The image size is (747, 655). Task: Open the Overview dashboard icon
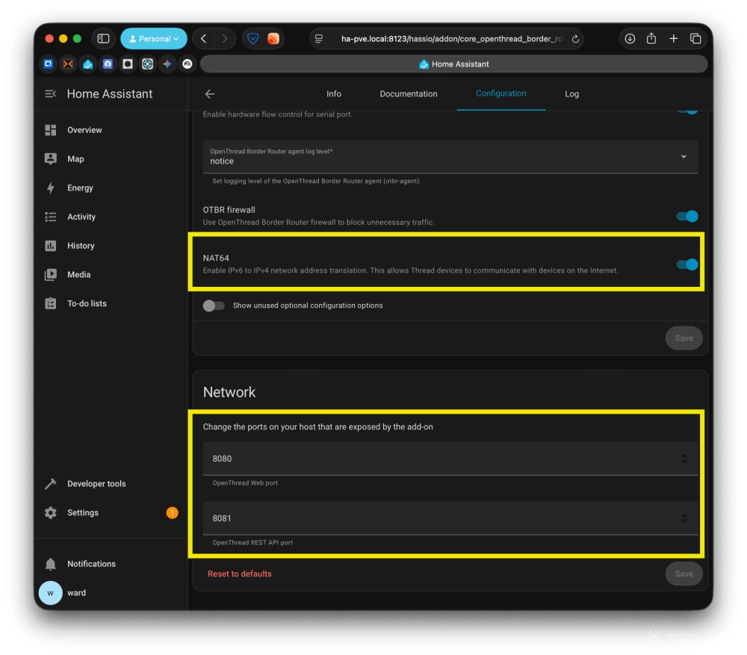(x=51, y=130)
